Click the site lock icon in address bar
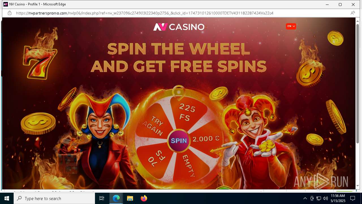The width and height of the screenshot is (362, 204). click(10, 13)
